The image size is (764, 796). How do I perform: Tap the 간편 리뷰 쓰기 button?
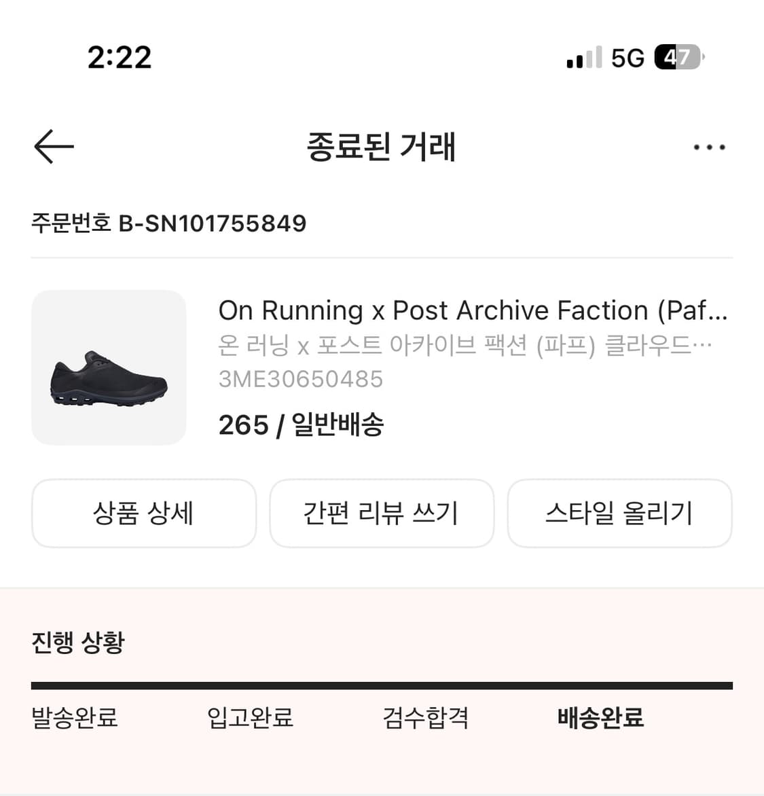tap(382, 513)
